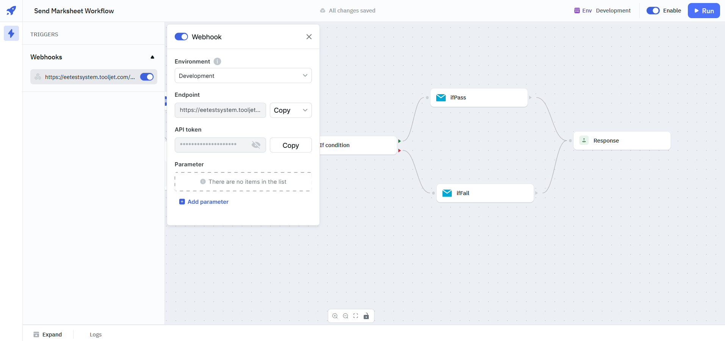This screenshot has width=725, height=341.
Task: Toggle the Webhook panel enable switch
Action: click(x=181, y=37)
